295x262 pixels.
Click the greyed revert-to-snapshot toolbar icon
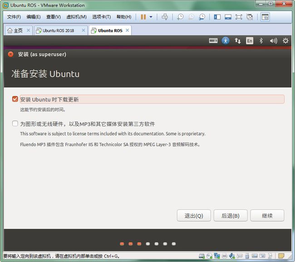tap(191, 17)
